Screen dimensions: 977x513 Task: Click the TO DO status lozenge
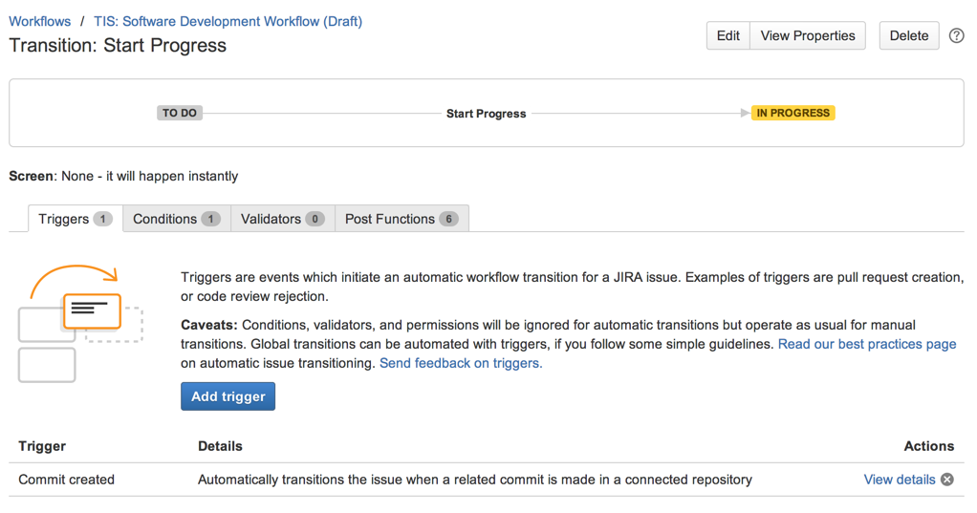(180, 113)
